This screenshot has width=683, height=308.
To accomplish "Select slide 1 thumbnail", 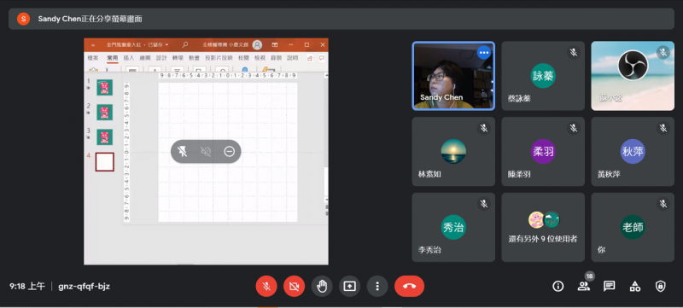I will (104, 87).
